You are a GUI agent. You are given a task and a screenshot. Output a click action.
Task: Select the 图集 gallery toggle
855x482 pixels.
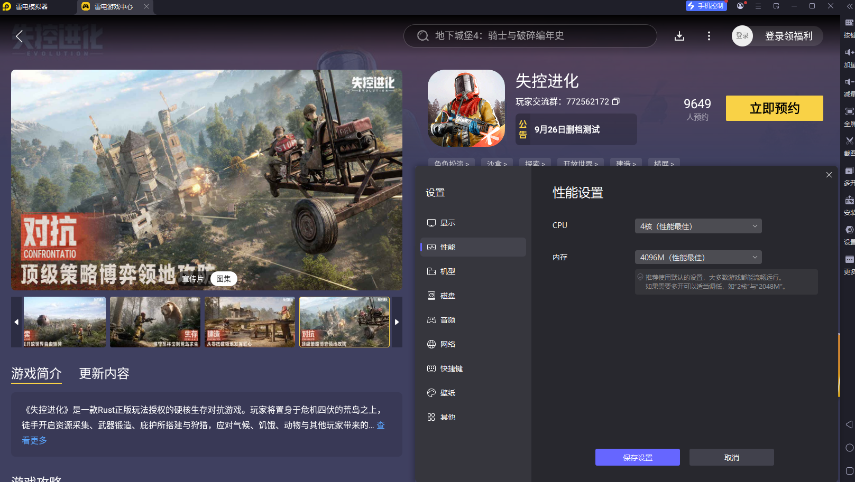(x=224, y=279)
